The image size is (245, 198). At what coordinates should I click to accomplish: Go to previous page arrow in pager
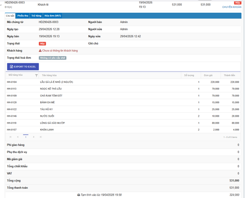point(18,137)
